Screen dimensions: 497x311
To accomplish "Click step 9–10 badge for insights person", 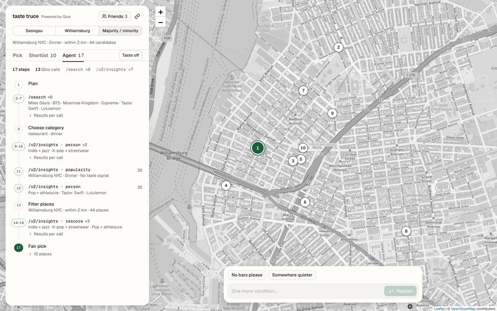I will click(x=18, y=146).
